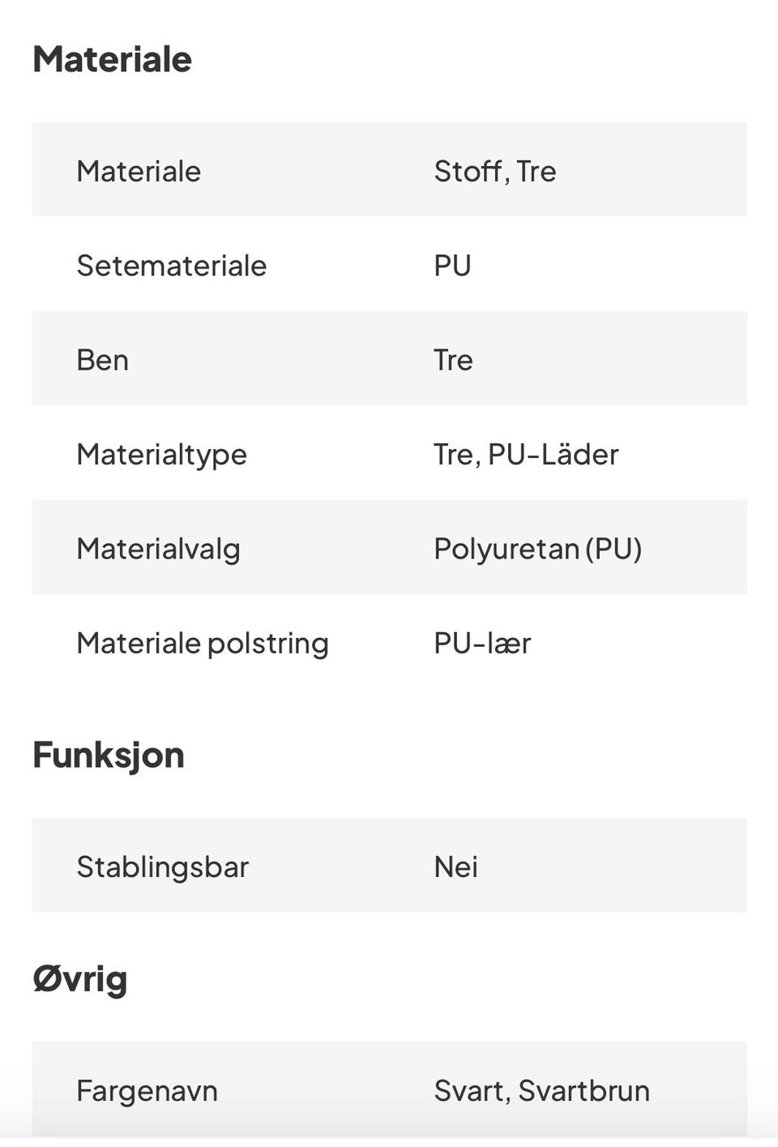The image size is (778, 1147).
Task: Click the Materialvalg label
Action: click(158, 550)
